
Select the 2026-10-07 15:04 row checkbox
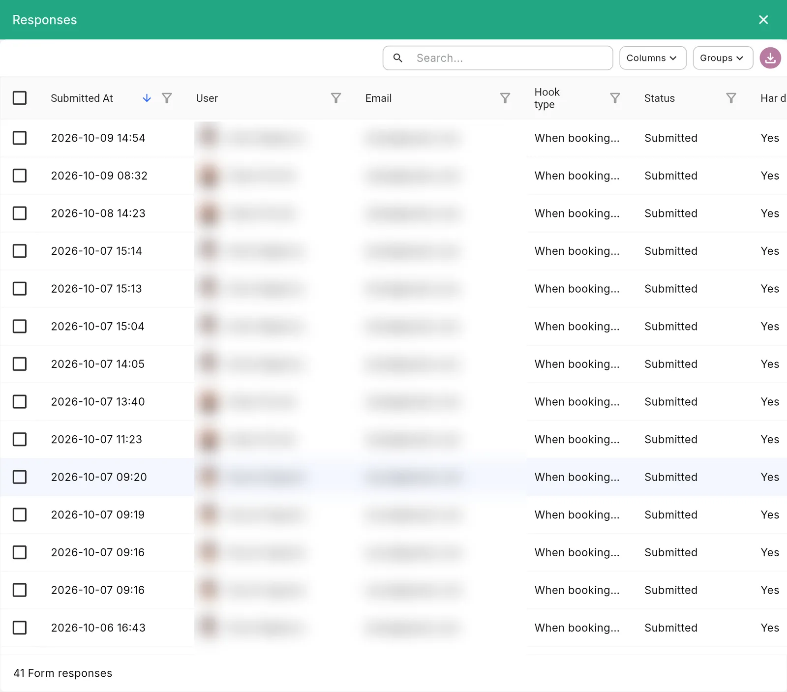(x=20, y=326)
